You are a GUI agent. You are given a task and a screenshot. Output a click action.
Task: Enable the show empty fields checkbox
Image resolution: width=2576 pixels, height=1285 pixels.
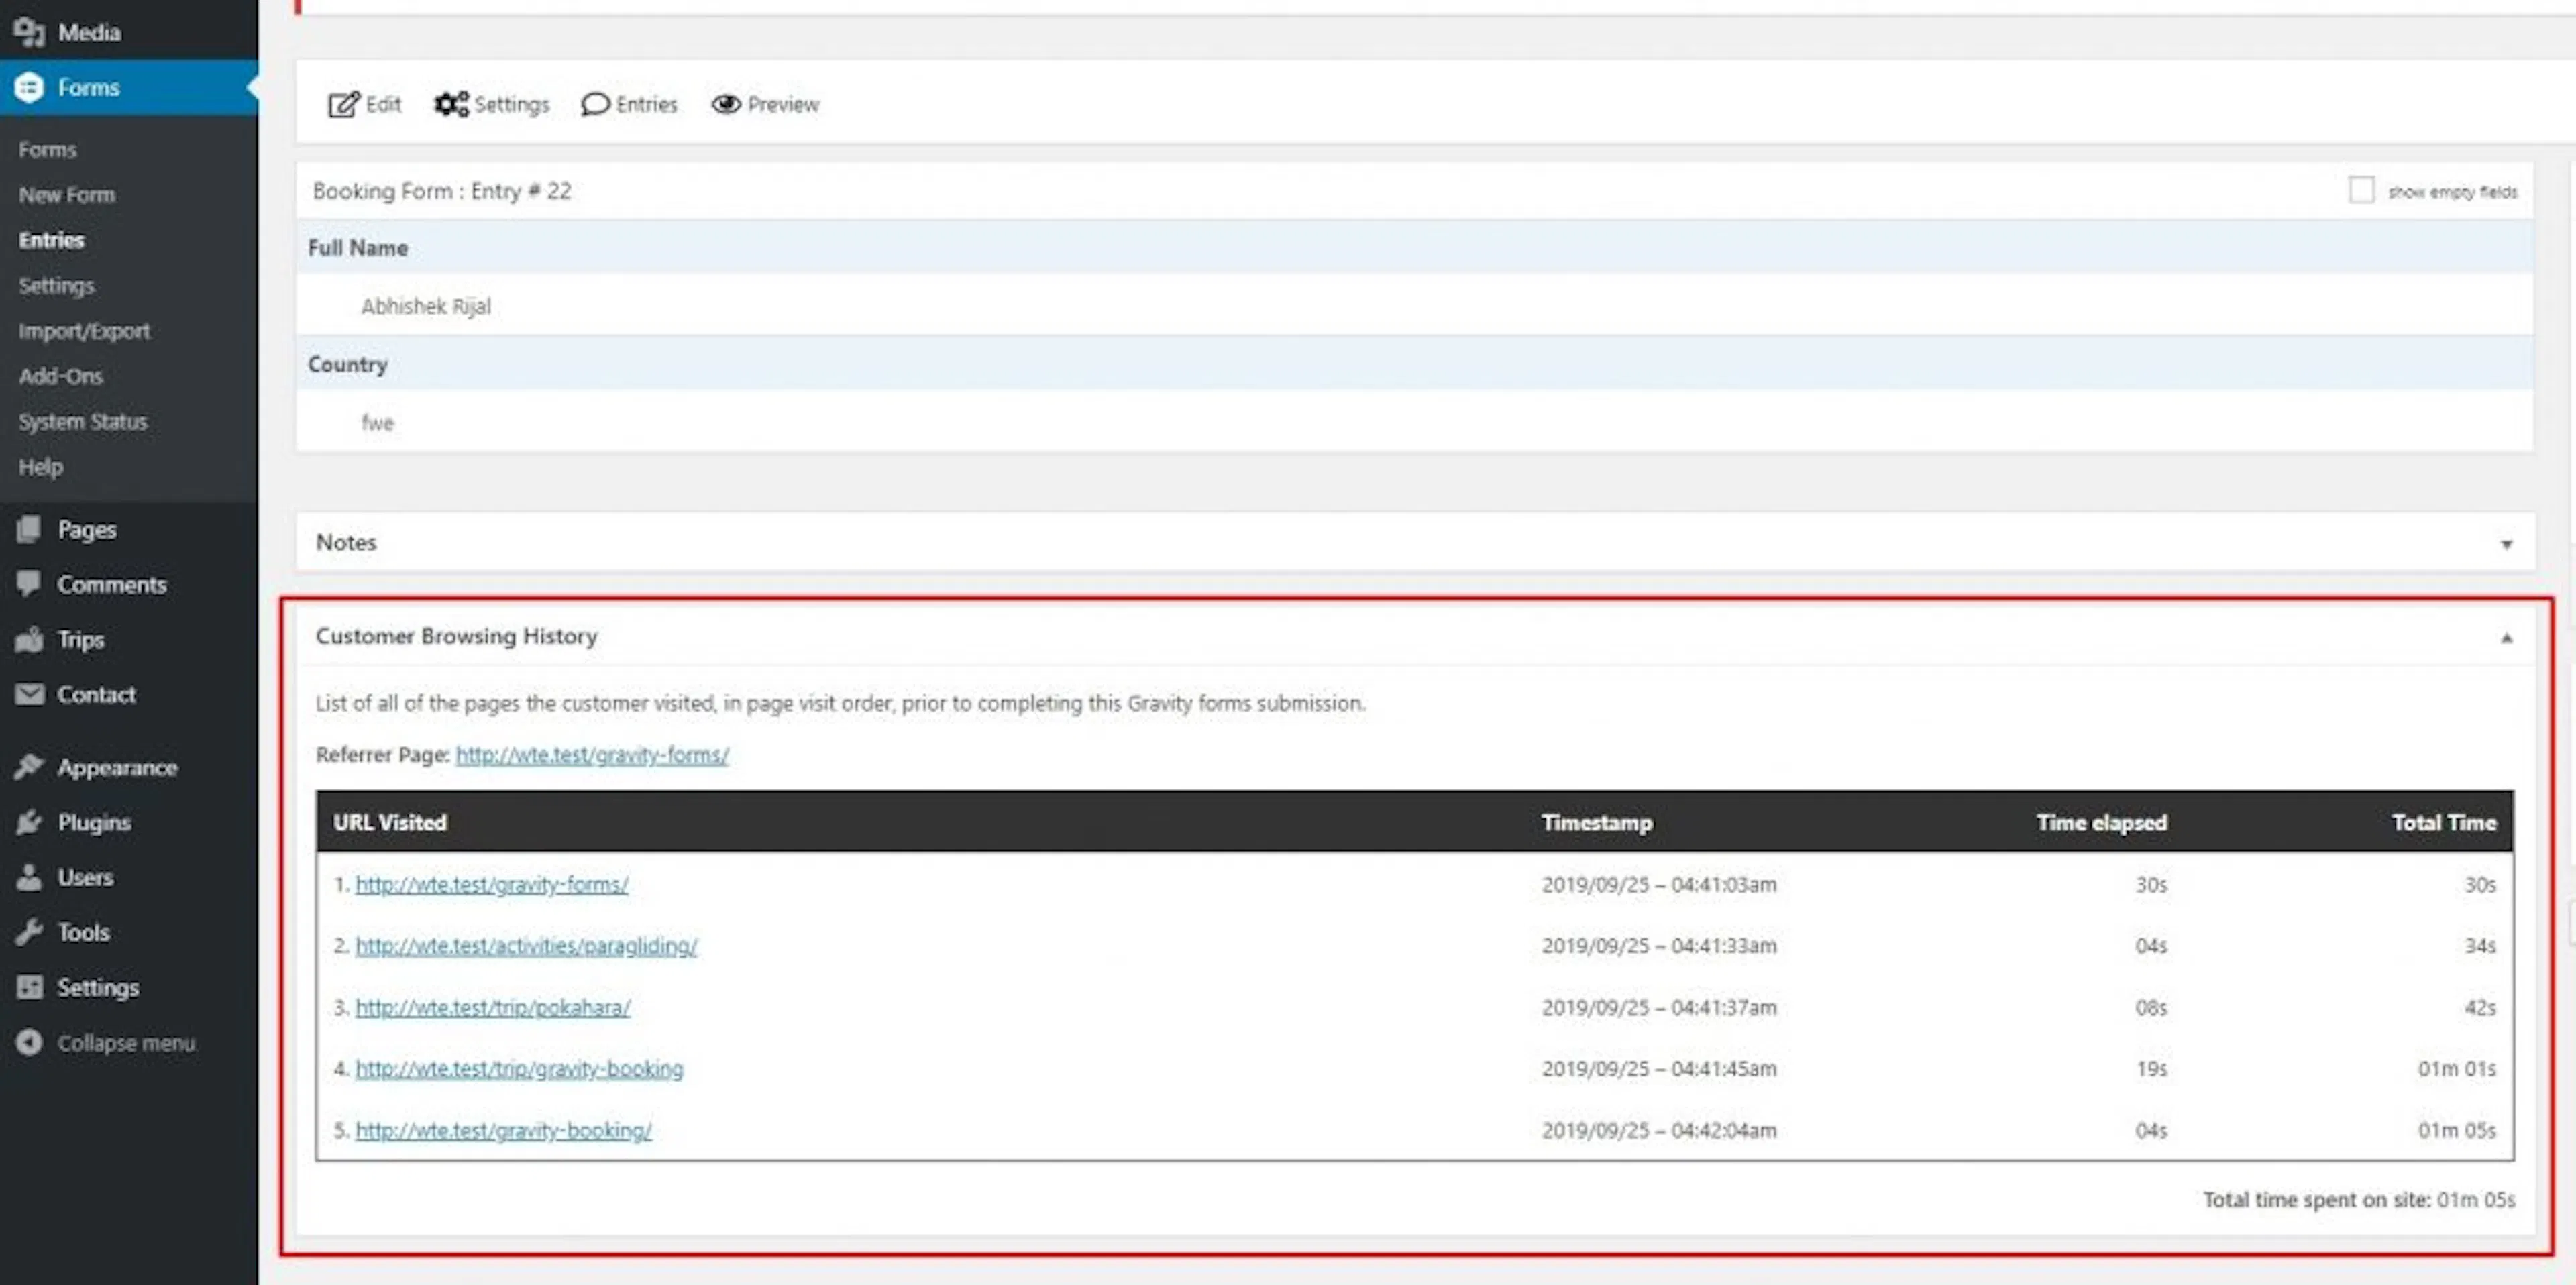coord(2361,190)
